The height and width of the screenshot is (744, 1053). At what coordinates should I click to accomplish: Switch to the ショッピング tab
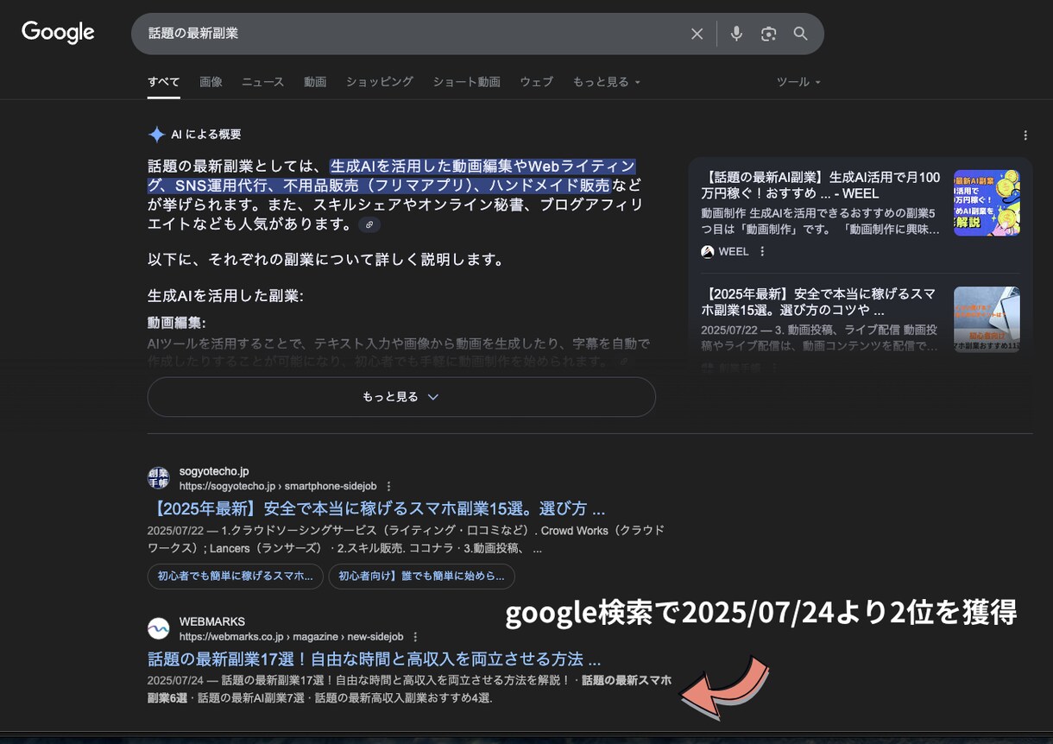click(380, 82)
